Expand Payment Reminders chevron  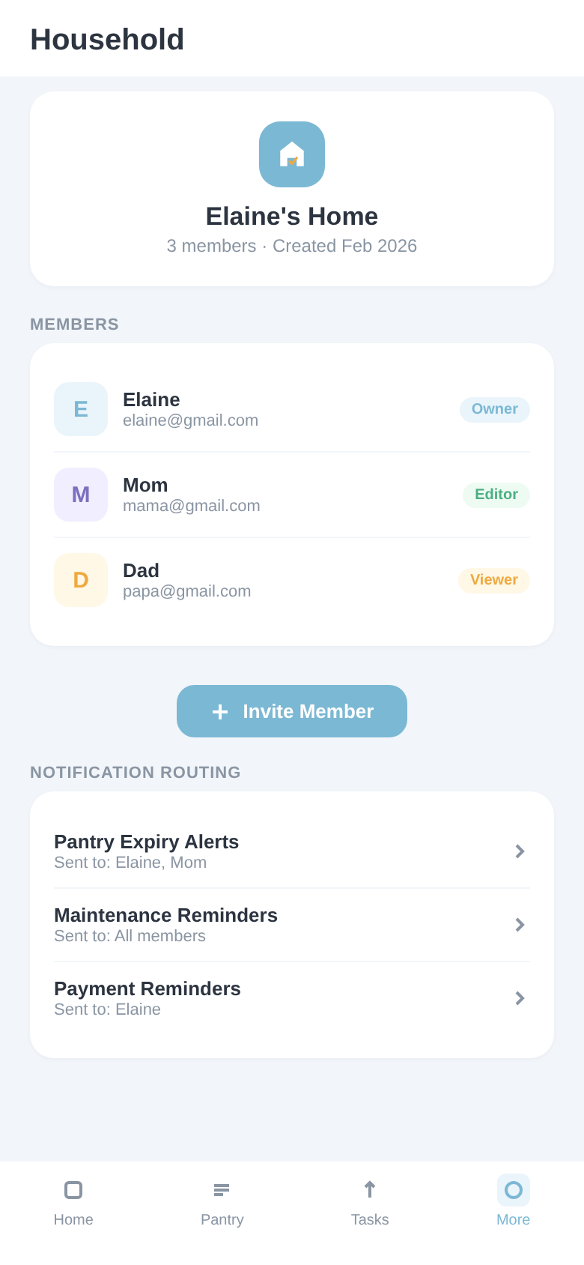pyautogui.click(x=520, y=998)
